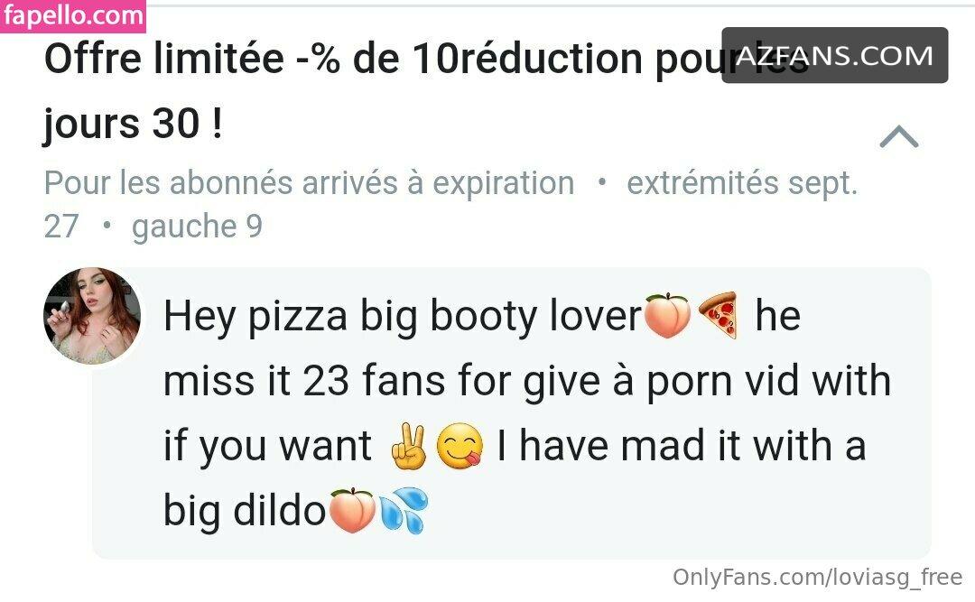This screenshot has height=602, width=975.
Task: Click the AZFANS.COM dark watermark badge
Action: click(x=834, y=55)
